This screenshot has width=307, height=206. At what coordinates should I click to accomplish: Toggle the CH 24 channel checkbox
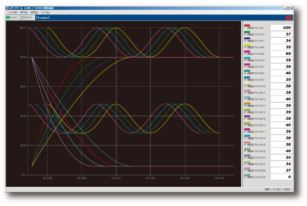tap(245, 177)
